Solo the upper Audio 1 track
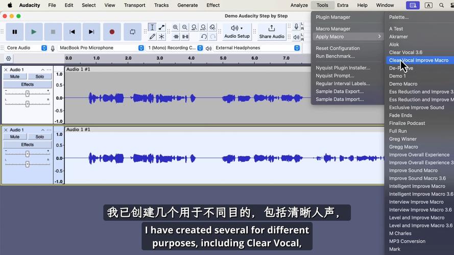 pyautogui.click(x=40, y=76)
